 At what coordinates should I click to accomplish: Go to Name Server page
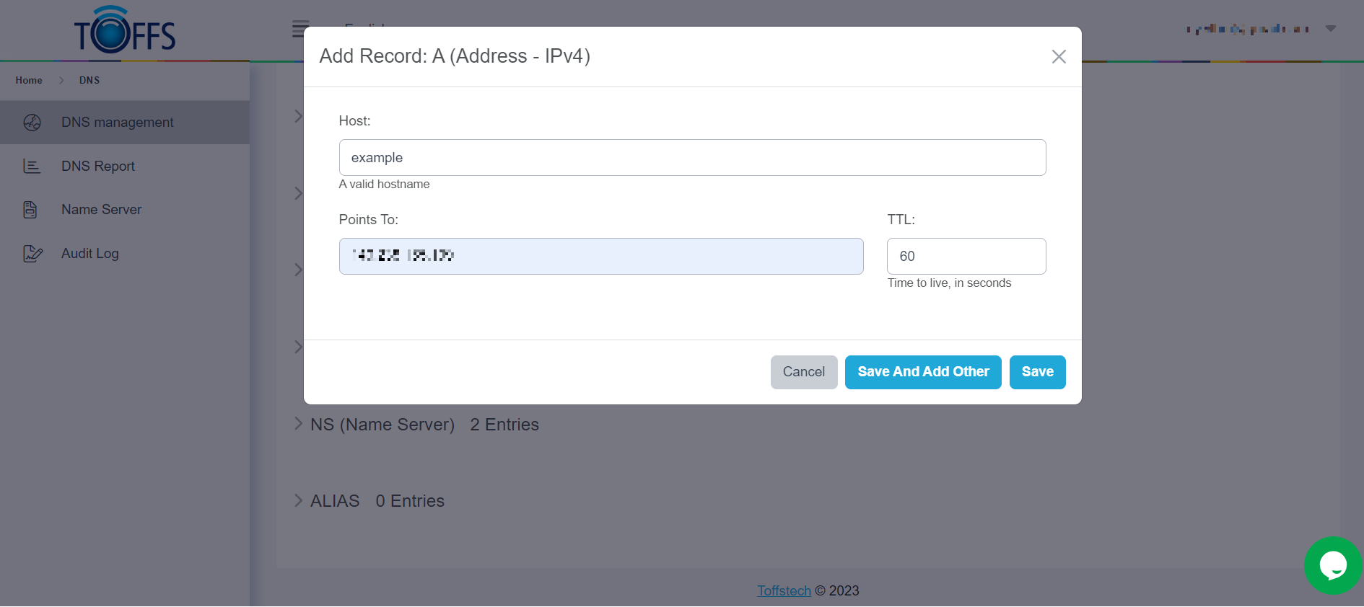[x=101, y=210]
